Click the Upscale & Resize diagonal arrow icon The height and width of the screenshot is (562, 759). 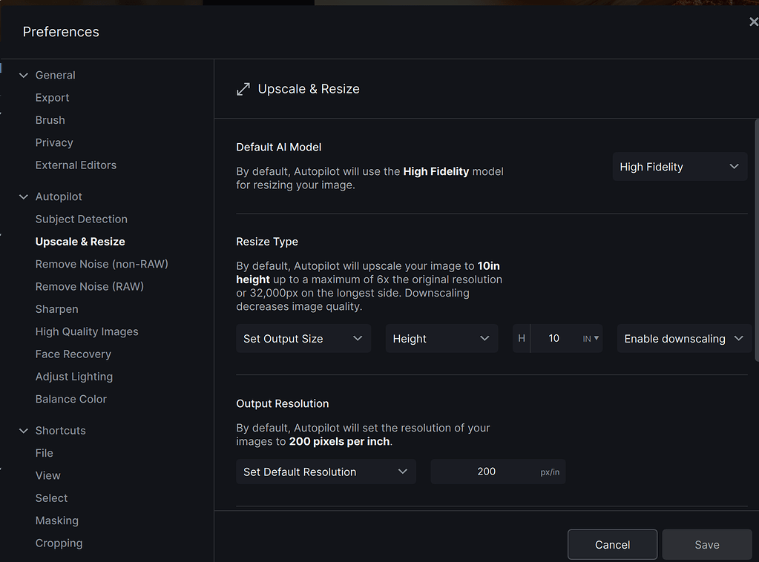(x=243, y=88)
